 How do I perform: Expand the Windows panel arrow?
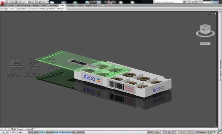click(66, 9)
